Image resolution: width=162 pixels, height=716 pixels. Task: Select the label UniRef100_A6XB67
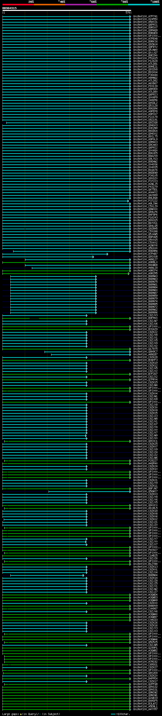pyautogui.click(x=145, y=83)
